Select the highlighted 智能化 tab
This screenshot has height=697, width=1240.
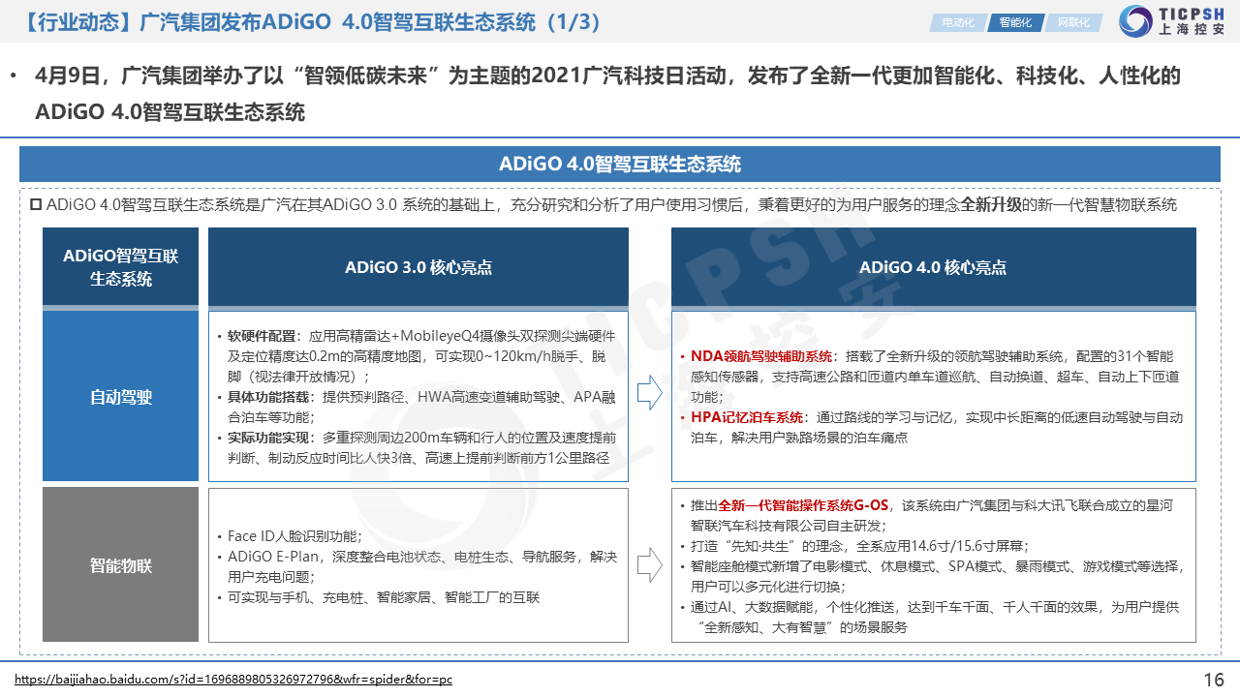1015,22
